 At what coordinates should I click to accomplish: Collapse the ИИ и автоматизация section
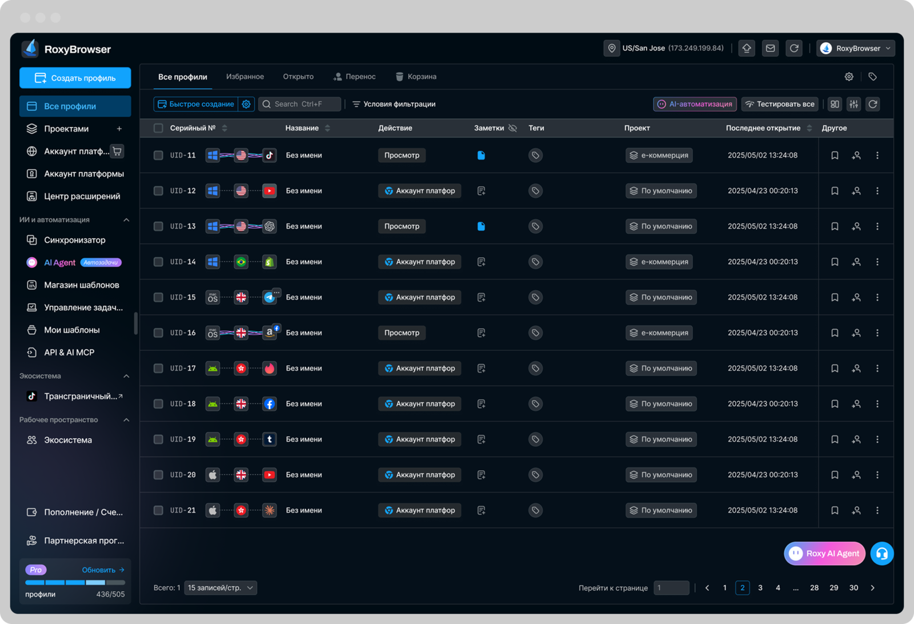click(126, 220)
